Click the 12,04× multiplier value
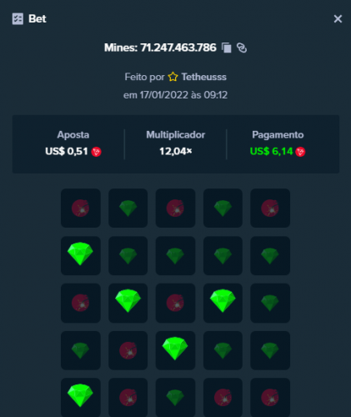Viewport: 351px width, 417px height. point(176,151)
